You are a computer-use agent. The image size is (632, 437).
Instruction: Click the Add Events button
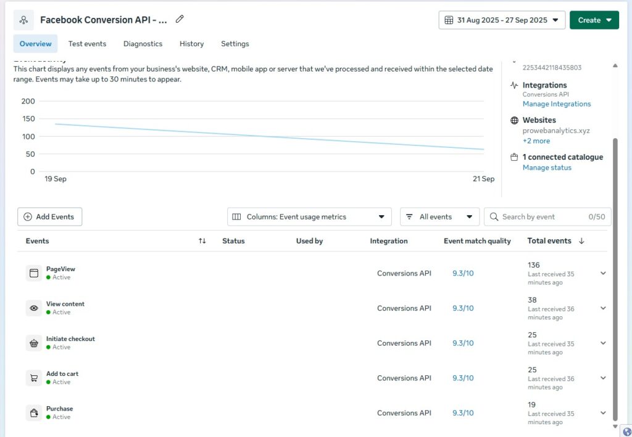click(x=49, y=217)
